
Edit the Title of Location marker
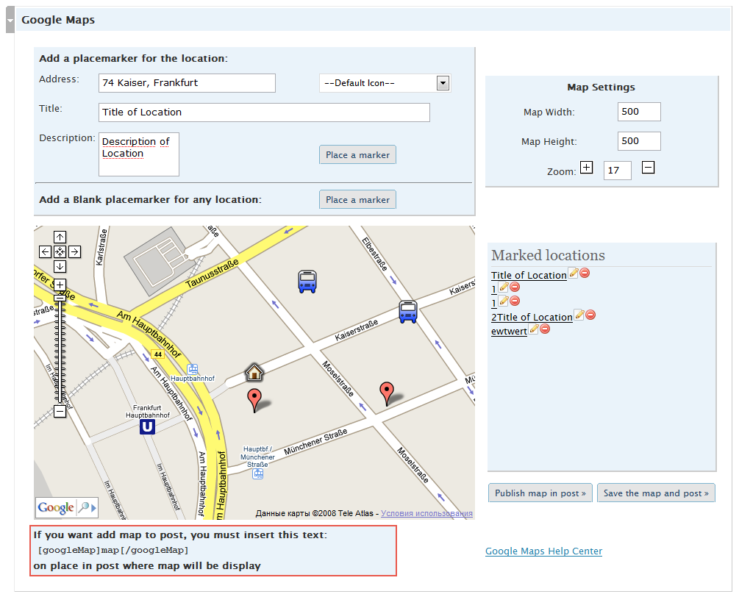click(573, 273)
